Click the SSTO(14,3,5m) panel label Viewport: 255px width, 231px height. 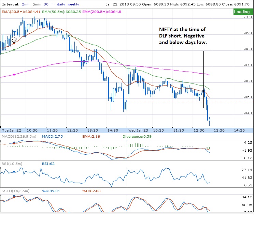pos(15,191)
